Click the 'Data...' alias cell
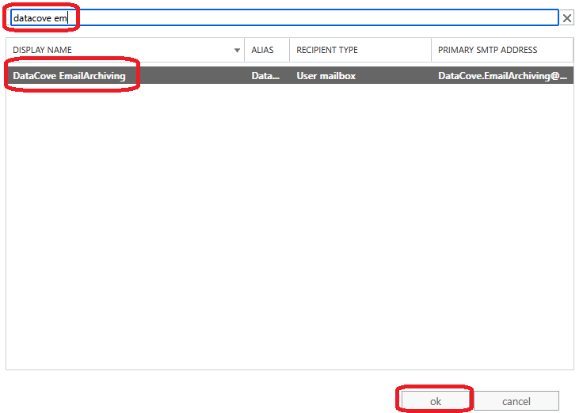 click(x=265, y=76)
